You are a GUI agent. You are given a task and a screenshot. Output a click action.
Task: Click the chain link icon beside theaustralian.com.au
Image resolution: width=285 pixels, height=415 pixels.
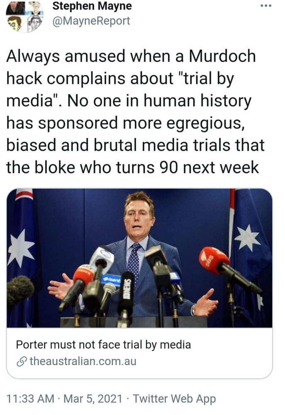tap(22, 361)
